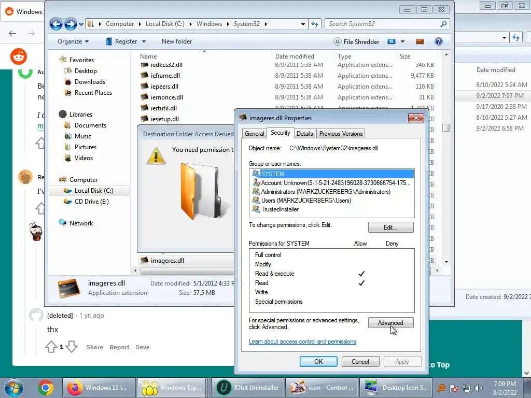Viewport: 531px width, 398px height.
Task: Select the ieframe.dll file
Action: [165, 76]
